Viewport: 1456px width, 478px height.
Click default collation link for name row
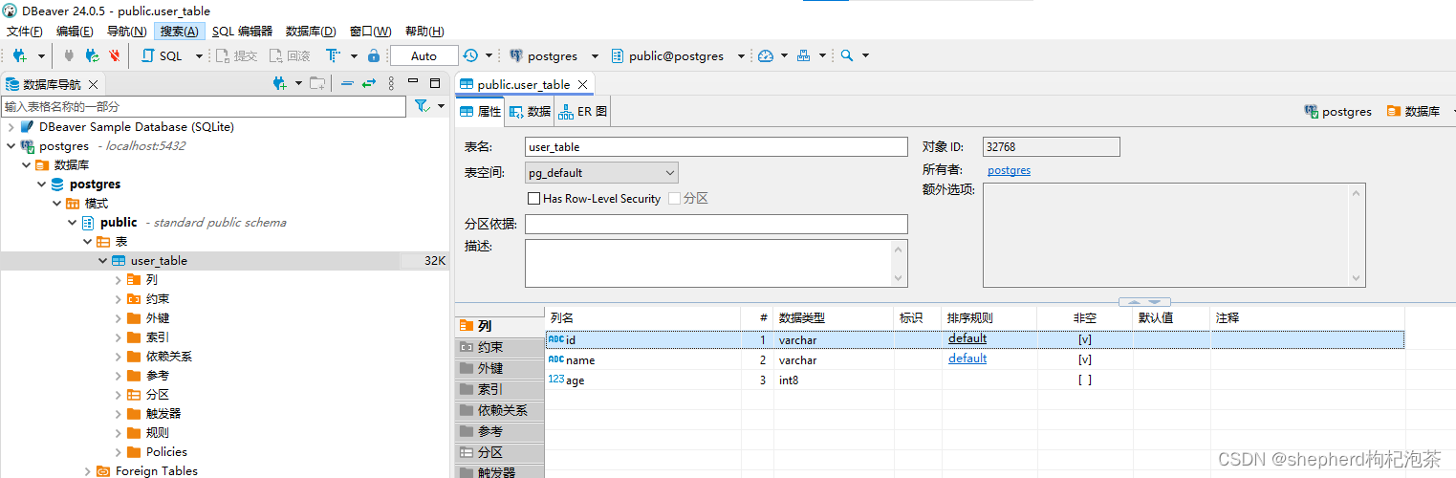(967, 358)
